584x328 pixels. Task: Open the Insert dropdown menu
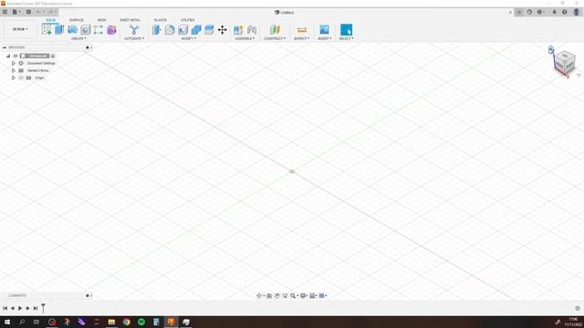[x=325, y=38]
